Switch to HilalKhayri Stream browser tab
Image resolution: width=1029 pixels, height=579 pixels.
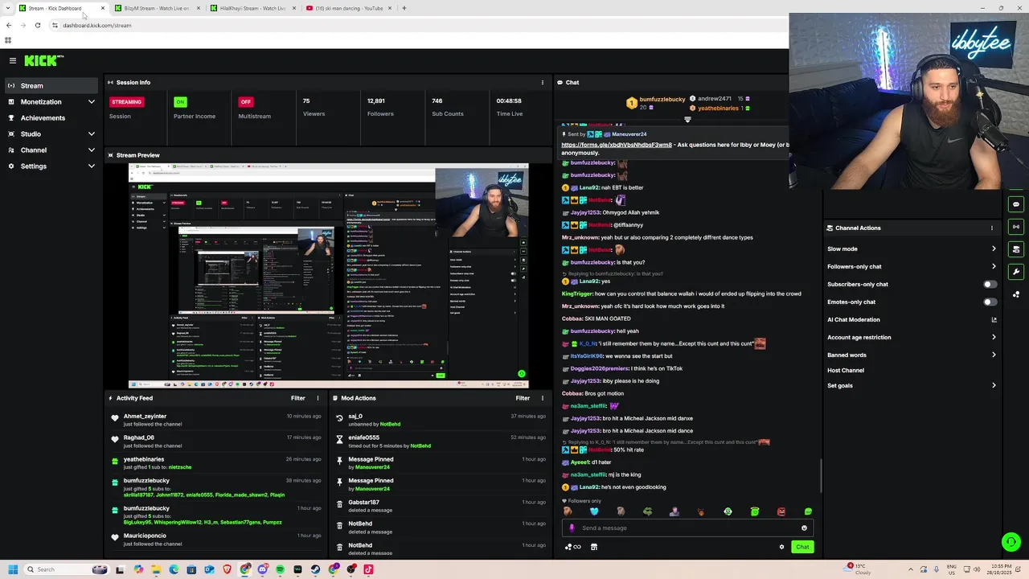pos(252,8)
